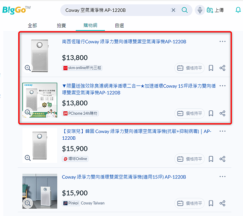The image size is (243, 216).
Task: Click $15,900 price on Pinkoi listing
Action: coord(75,193)
